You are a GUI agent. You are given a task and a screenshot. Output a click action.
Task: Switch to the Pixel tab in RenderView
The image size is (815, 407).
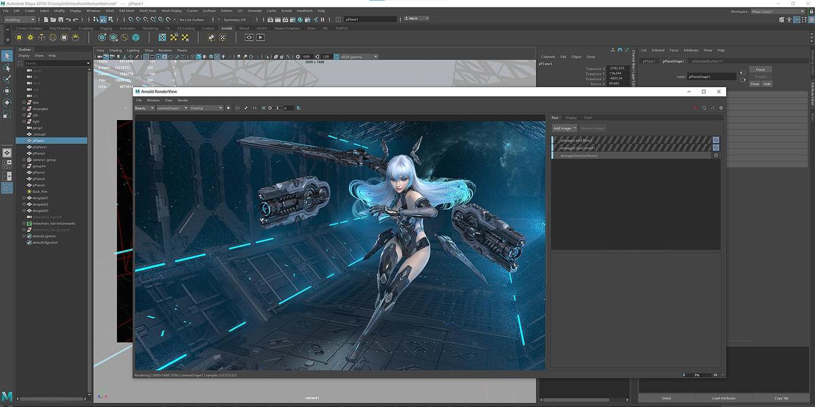(x=588, y=117)
